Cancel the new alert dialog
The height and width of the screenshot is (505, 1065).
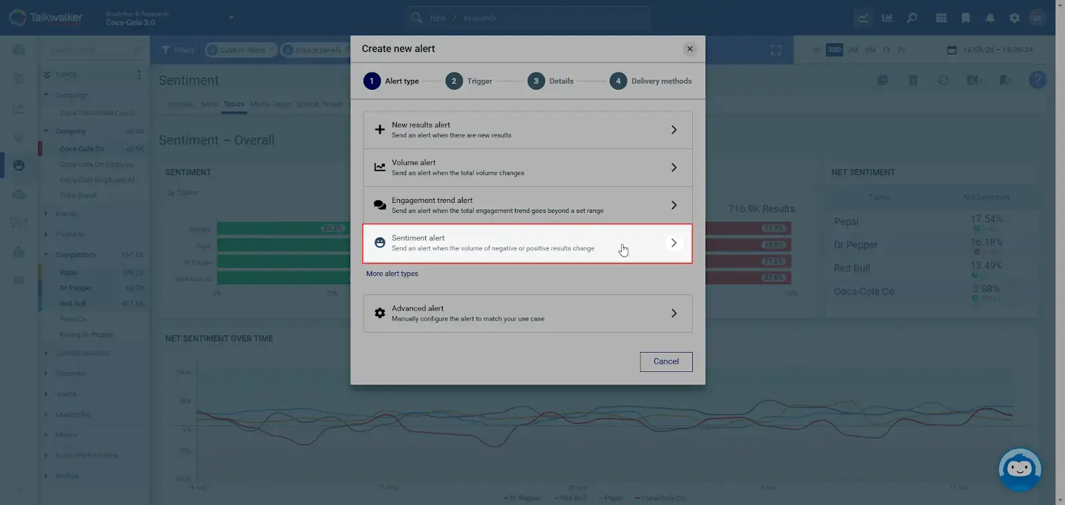click(x=666, y=361)
